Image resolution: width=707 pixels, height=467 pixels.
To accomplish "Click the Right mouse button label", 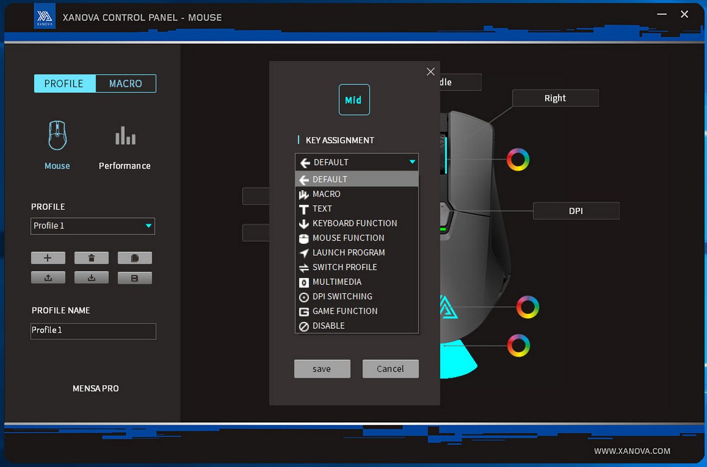I will (x=555, y=98).
